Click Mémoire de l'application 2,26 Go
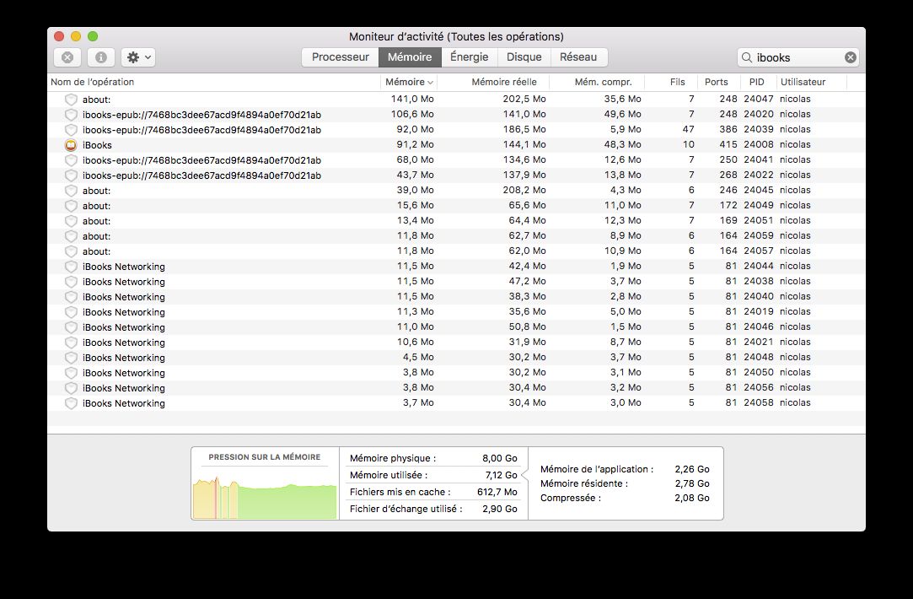Screen dimensions: 913x599 click(x=692, y=469)
